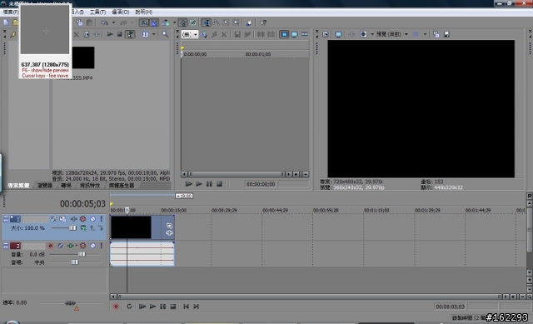The height and width of the screenshot is (324, 533).
Task: Open Project Video Properties in preview panel
Action: [326, 34]
